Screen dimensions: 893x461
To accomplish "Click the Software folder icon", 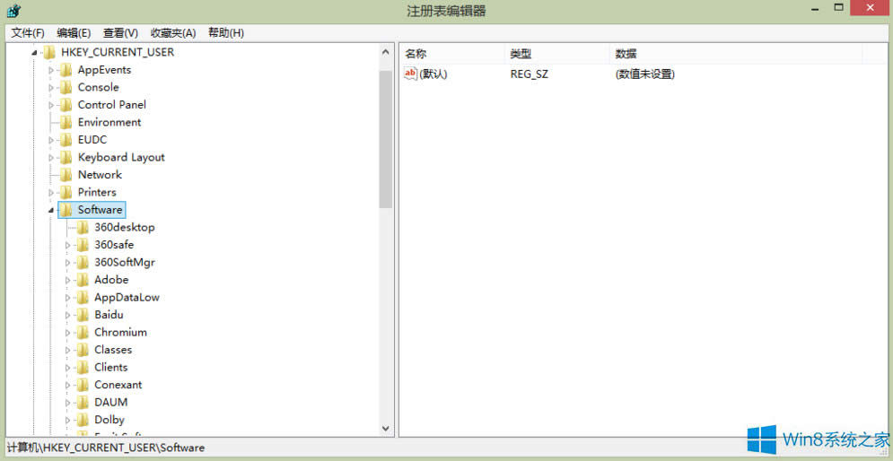I will coord(66,210).
